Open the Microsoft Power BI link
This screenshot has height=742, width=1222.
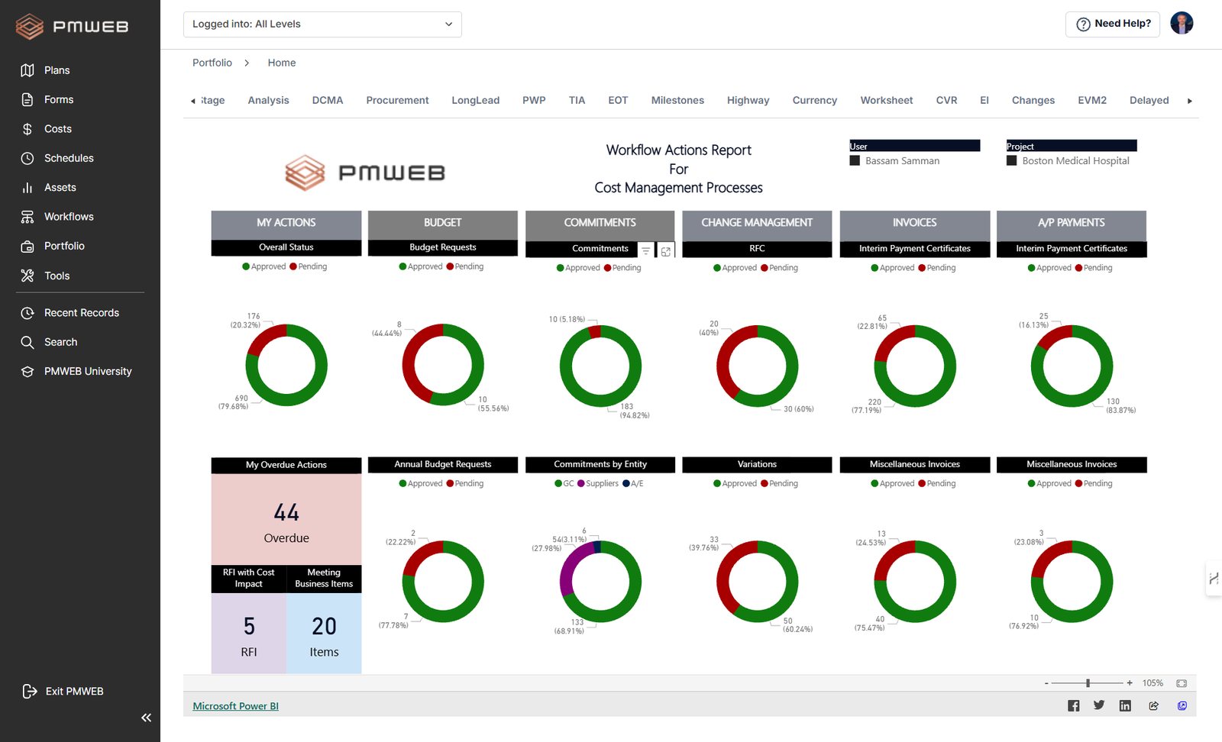[x=235, y=706]
